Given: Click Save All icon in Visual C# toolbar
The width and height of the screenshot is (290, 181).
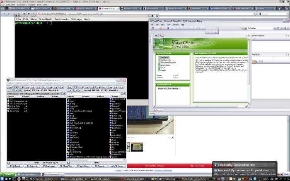Looking at the screenshot, I should point(168,28).
